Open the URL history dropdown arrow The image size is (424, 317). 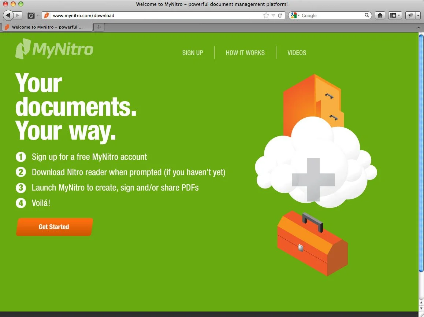click(x=274, y=16)
